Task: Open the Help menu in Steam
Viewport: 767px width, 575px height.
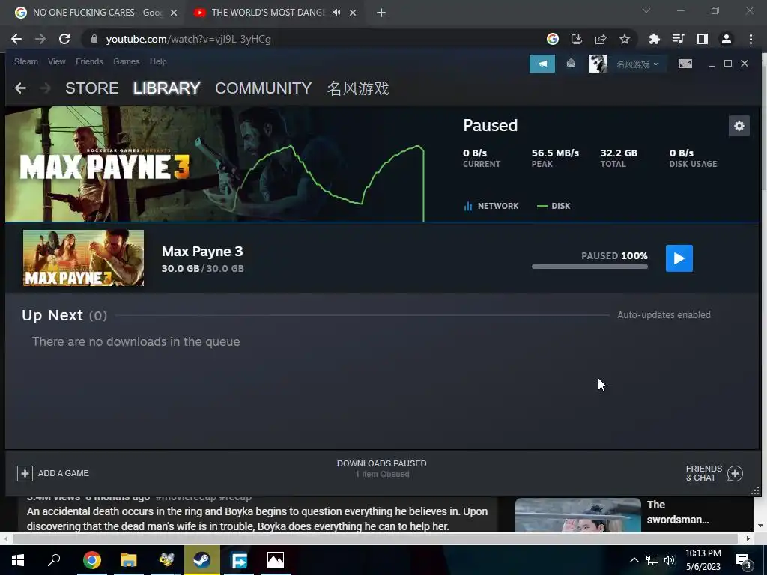Action: pos(158,61)
